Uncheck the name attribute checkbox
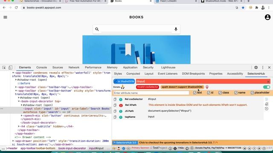Image resolution: width=273 pixels, height=153 pixels. click(236, 93)
